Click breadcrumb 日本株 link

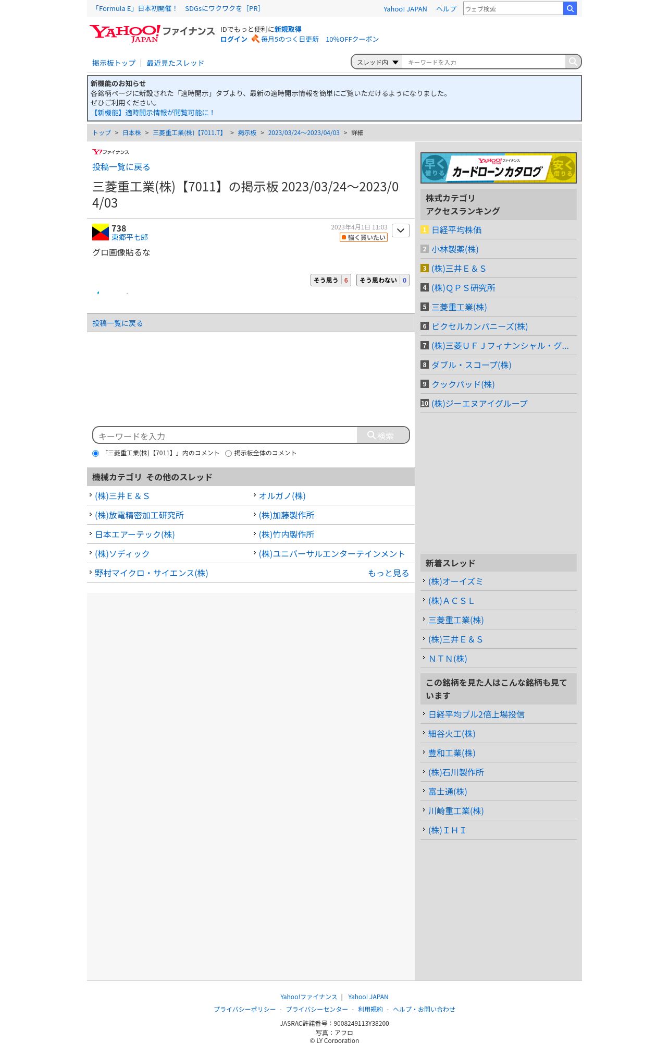[132, 133]
